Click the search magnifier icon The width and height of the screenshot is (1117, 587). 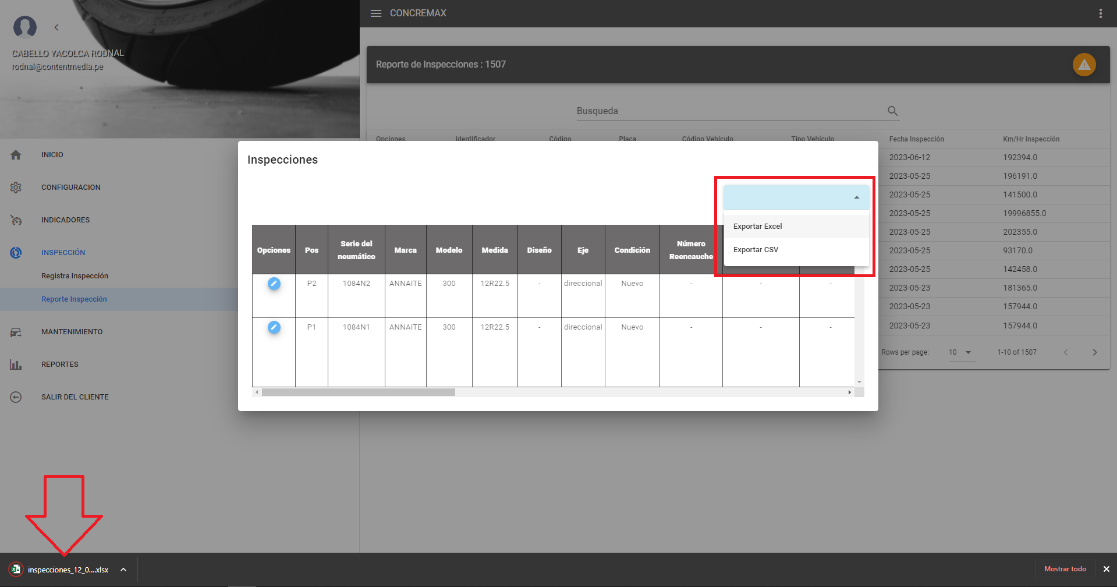click(892, 111)
